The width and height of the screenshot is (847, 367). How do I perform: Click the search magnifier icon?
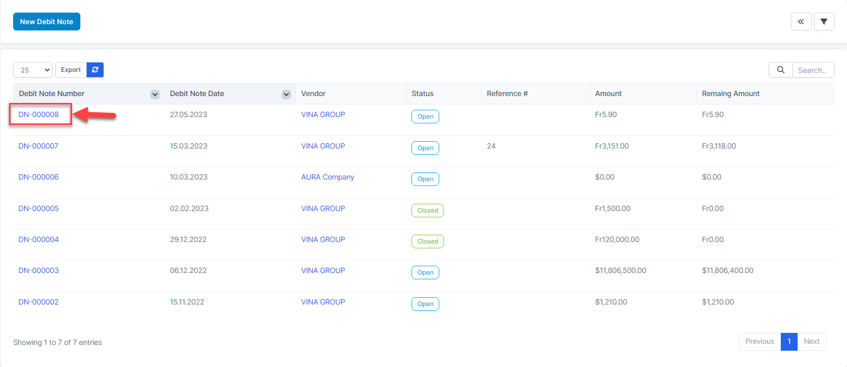pyautogui.click(x=780, y=70)
